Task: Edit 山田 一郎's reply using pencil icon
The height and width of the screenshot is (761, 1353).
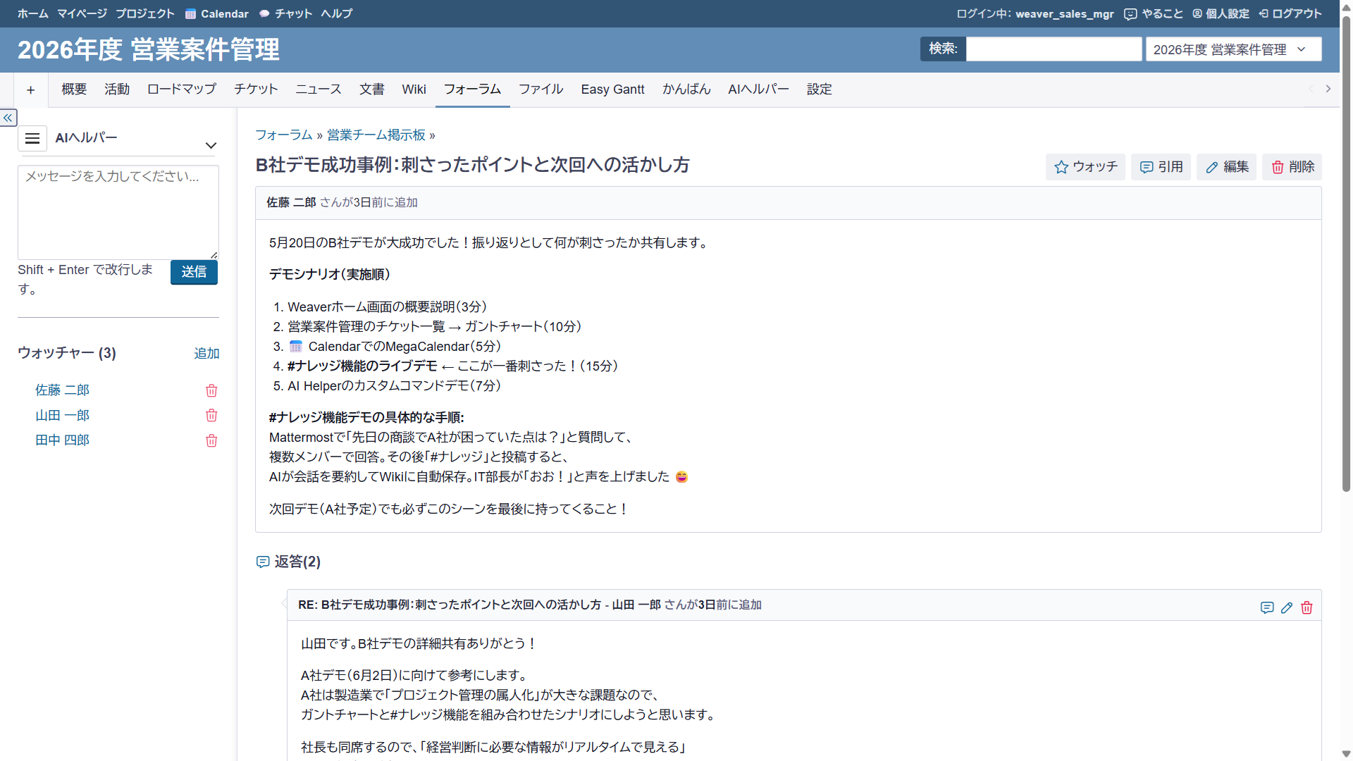Action: pos(1287,607)
